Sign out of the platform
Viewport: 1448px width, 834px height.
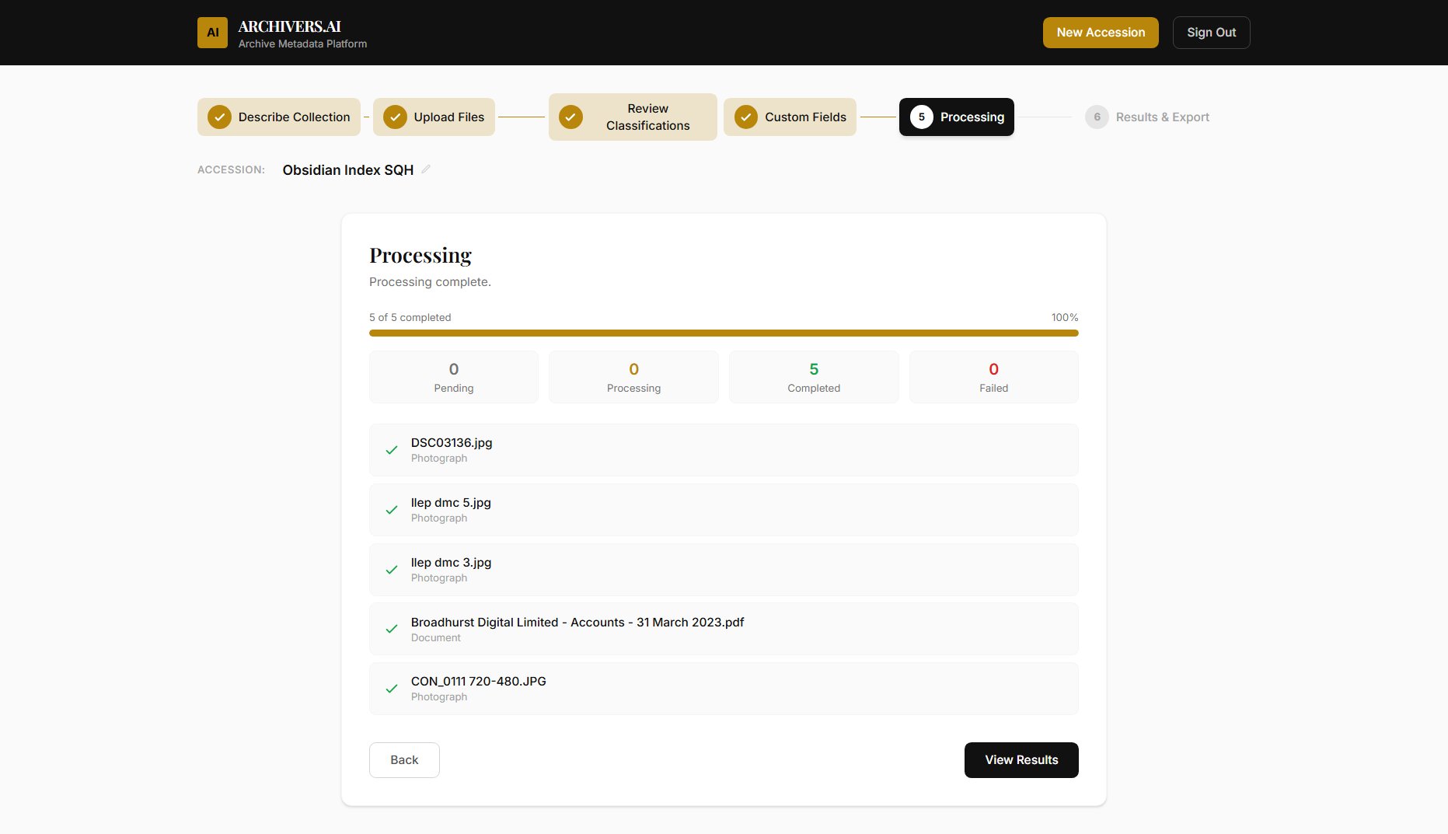[1210, 32]
